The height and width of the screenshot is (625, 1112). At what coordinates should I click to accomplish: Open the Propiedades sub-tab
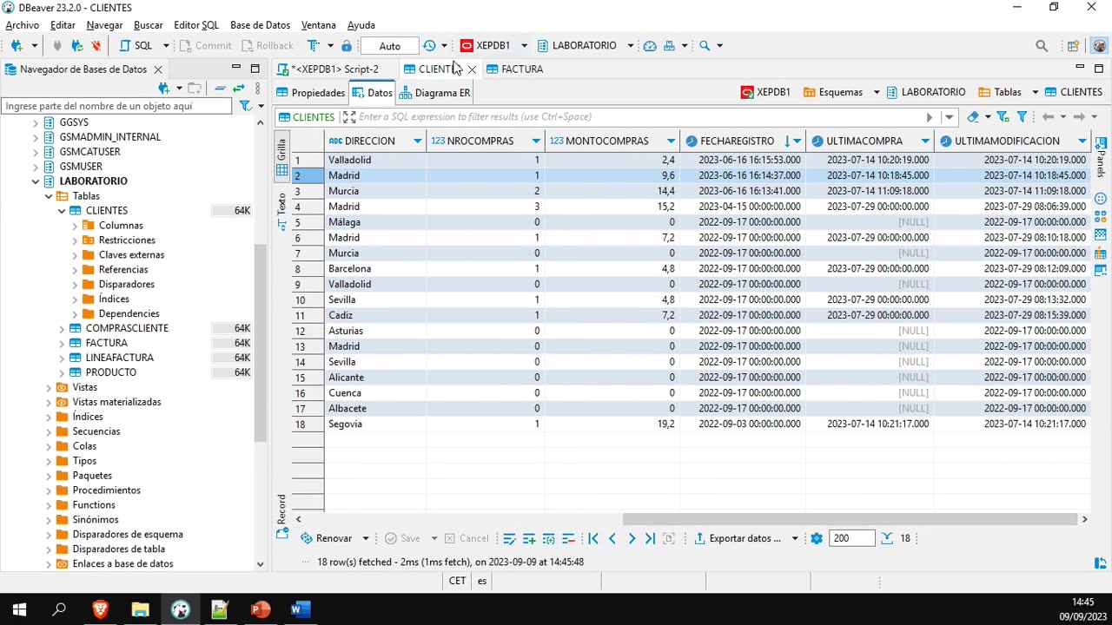click(x=311, y=93)
